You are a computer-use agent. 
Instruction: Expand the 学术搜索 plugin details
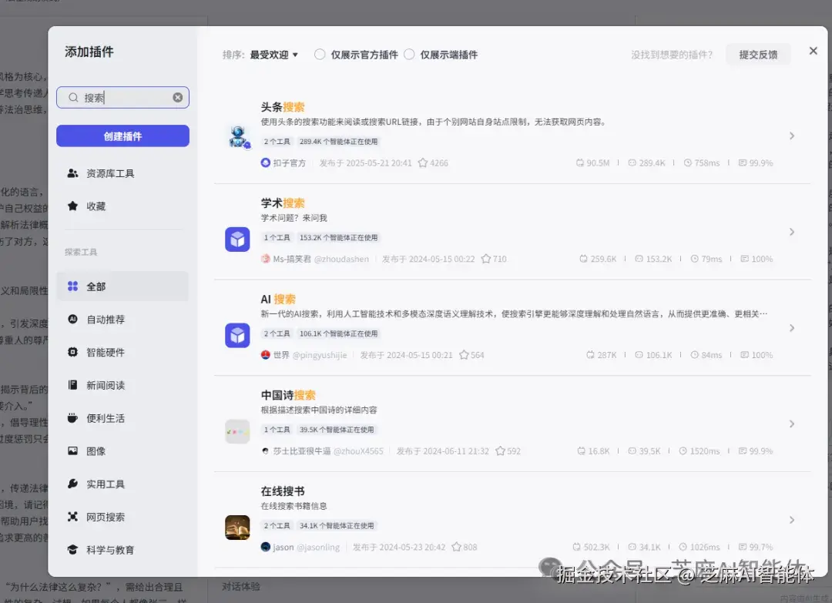coord(792,231)
